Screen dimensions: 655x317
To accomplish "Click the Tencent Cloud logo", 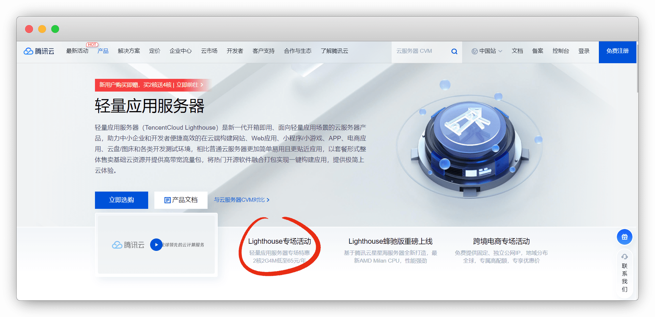I will [x=39, y=51].
